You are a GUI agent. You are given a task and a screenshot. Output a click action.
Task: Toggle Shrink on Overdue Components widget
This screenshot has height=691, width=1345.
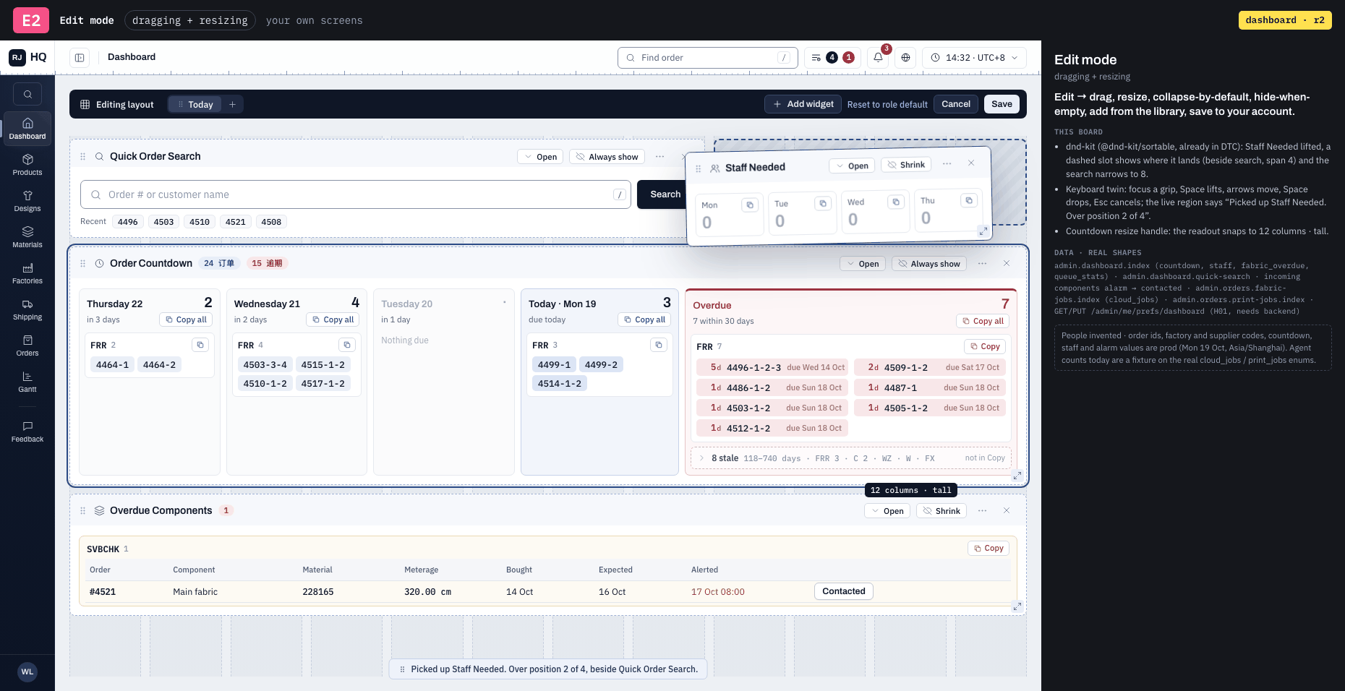(x=941, y=511)
